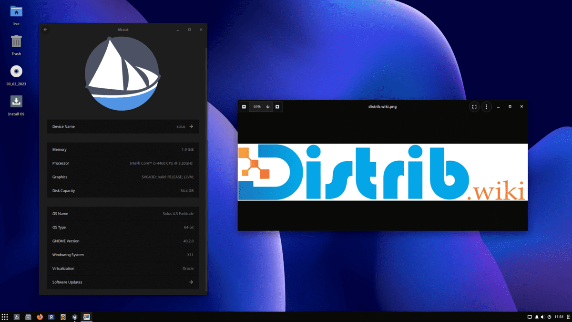Screen dimensions: 572x322
Task: Open the volume control in the panel
Action: [543, 317]
